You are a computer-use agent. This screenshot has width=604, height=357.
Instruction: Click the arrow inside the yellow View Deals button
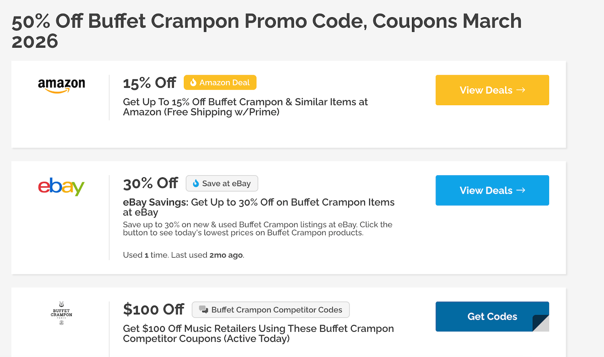point(521,90)
